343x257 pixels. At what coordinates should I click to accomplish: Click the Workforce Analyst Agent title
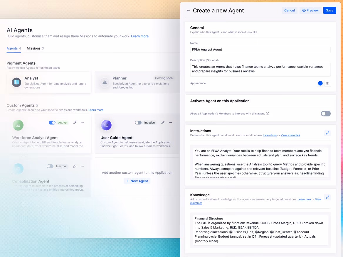(35, 138)
